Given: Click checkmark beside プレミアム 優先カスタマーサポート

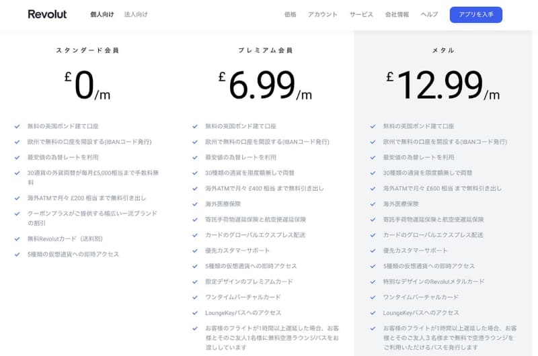Looking at the screenshot, I should click(x=195, y=251).
